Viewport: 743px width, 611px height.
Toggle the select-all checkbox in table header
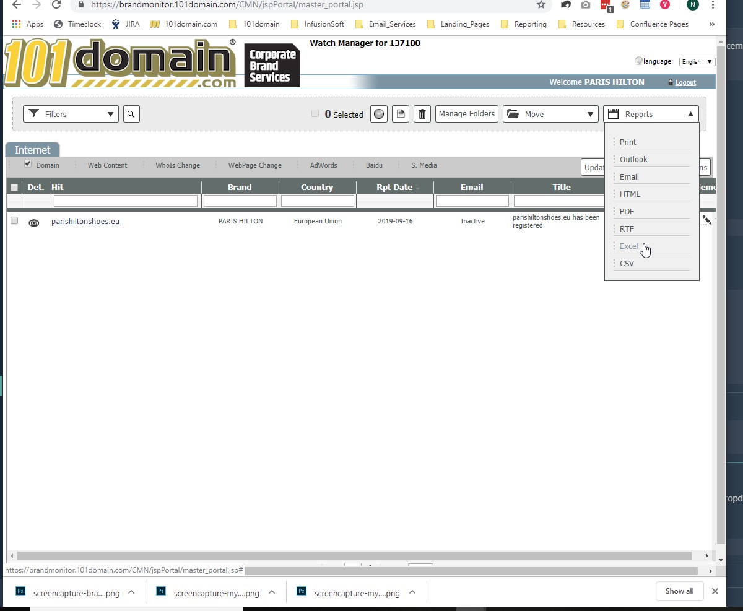click(14, 188)
